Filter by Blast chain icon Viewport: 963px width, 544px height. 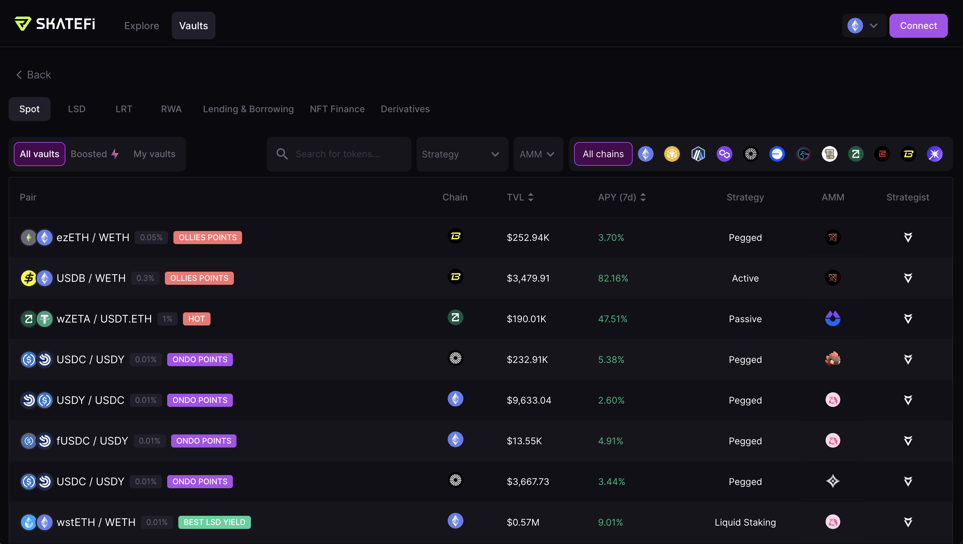908,154
